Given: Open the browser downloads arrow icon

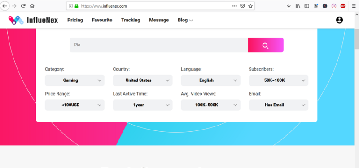Looking at the screenshot, I should point(289,6).
